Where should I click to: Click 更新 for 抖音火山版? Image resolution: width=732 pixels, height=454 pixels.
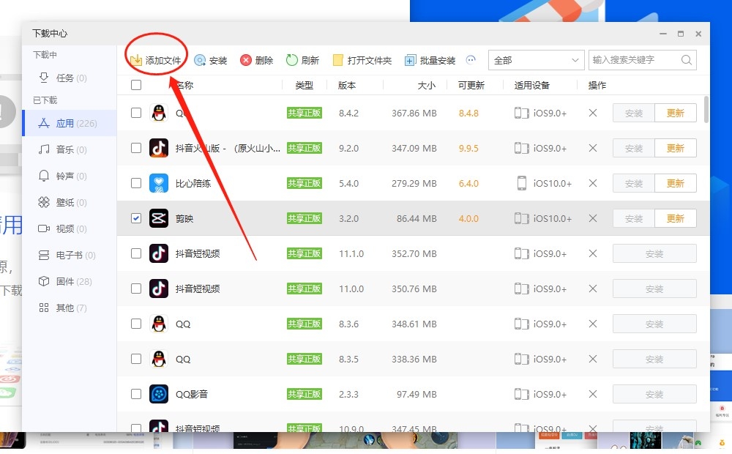pos(676,148)
